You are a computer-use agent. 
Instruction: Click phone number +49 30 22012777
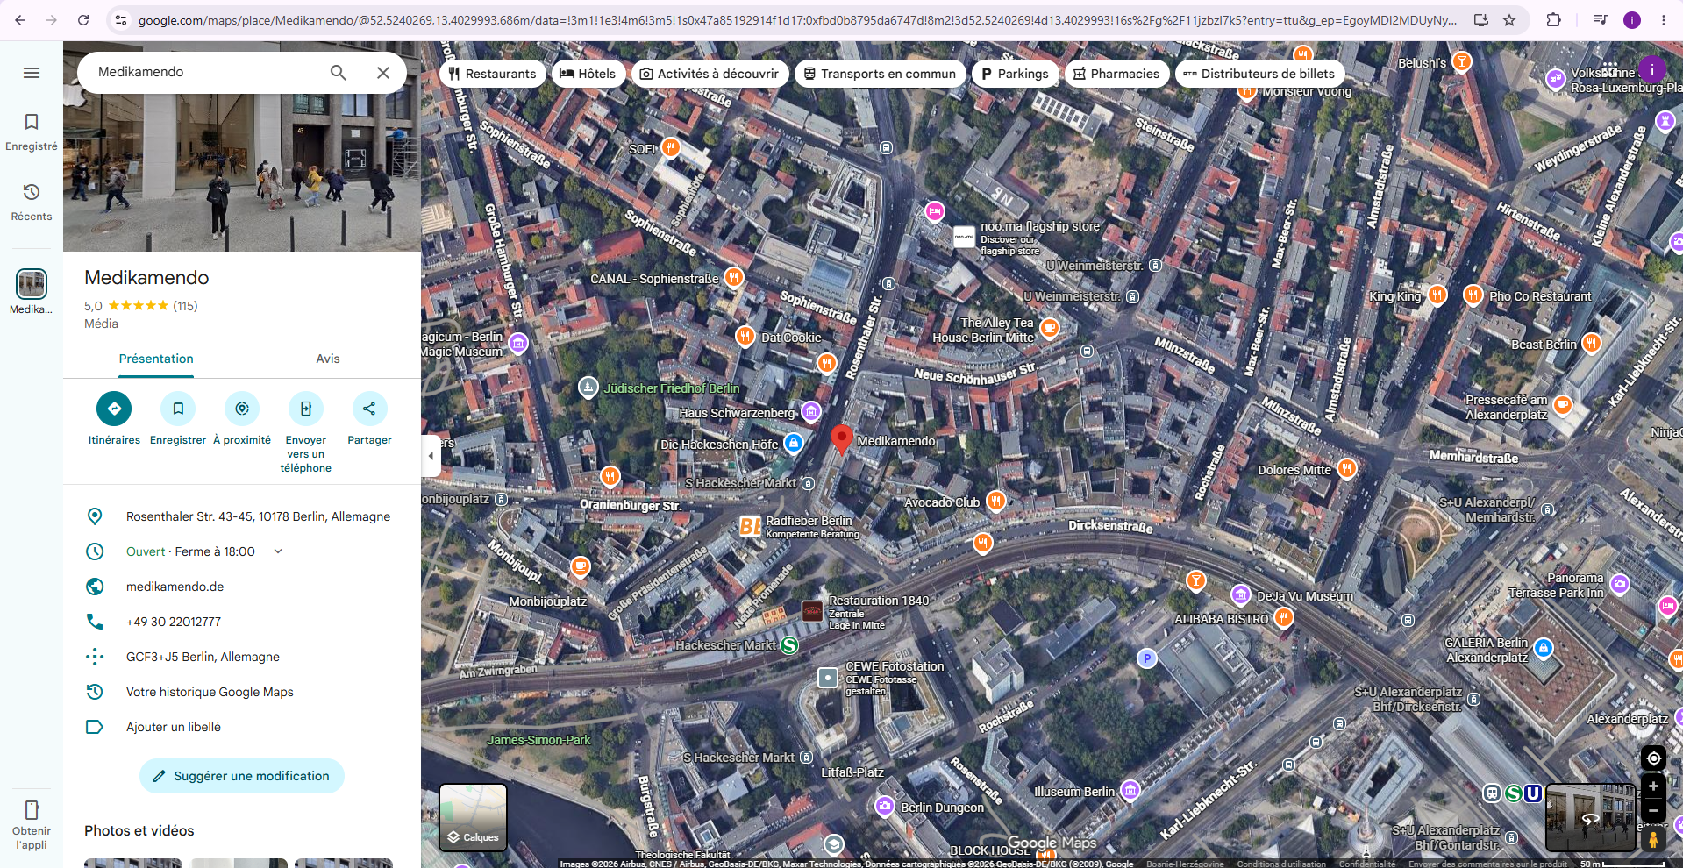tap(174, 622)
